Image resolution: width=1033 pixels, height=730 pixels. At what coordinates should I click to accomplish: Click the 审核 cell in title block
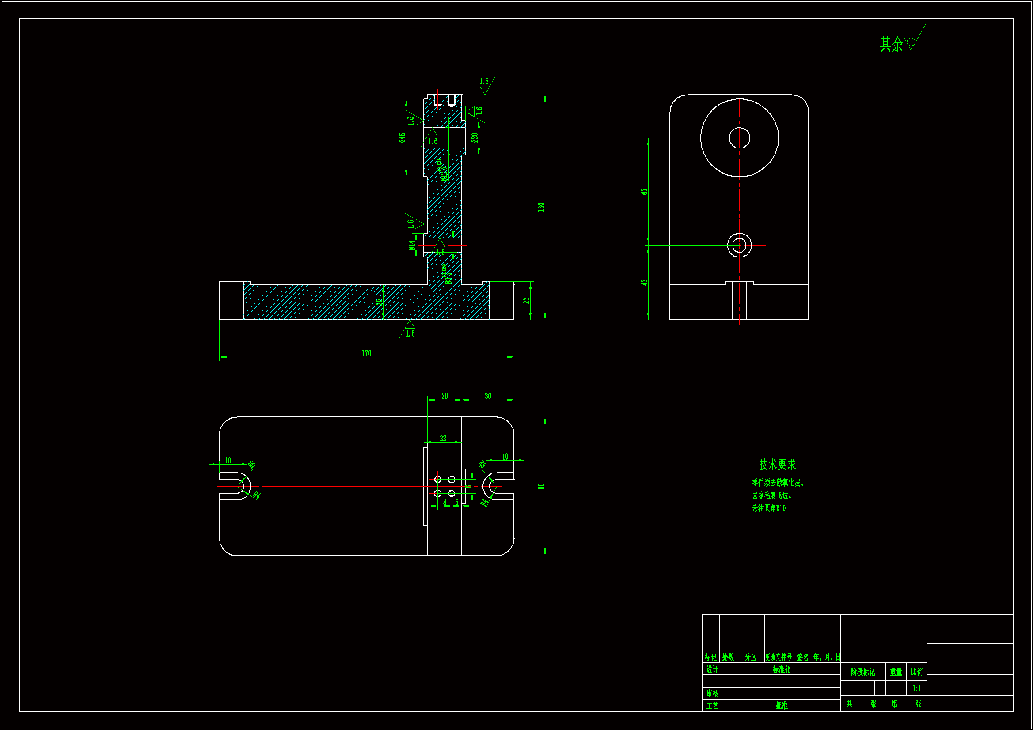tap(712, 694)
